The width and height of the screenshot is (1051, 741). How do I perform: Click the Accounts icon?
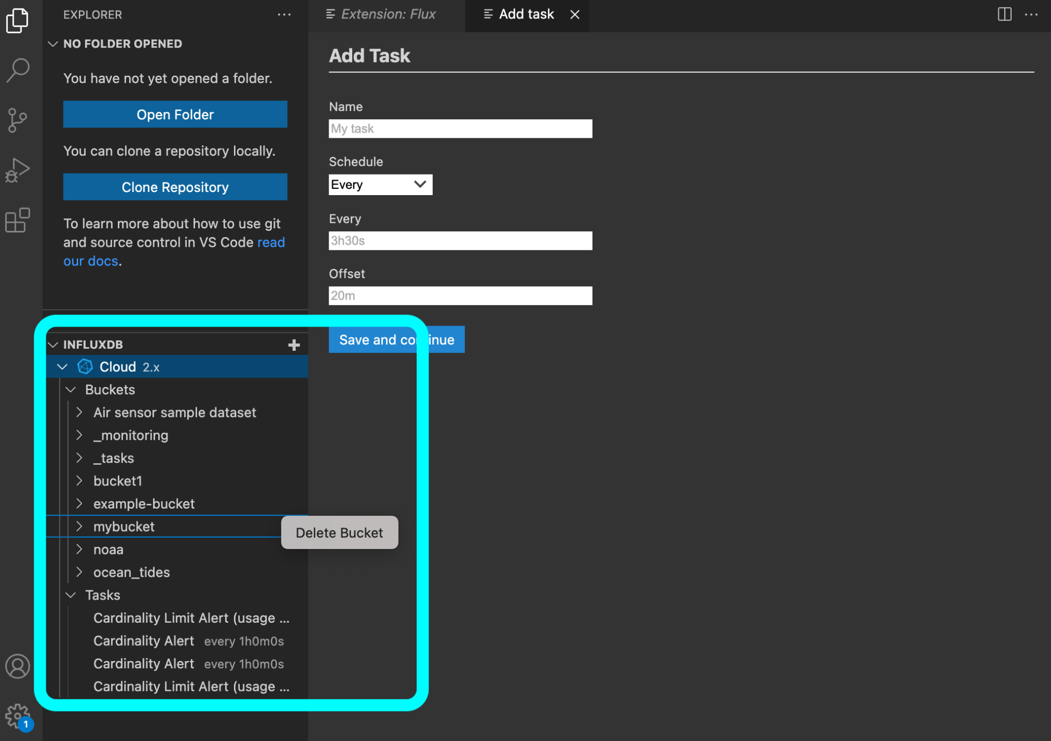coord(17,666)
